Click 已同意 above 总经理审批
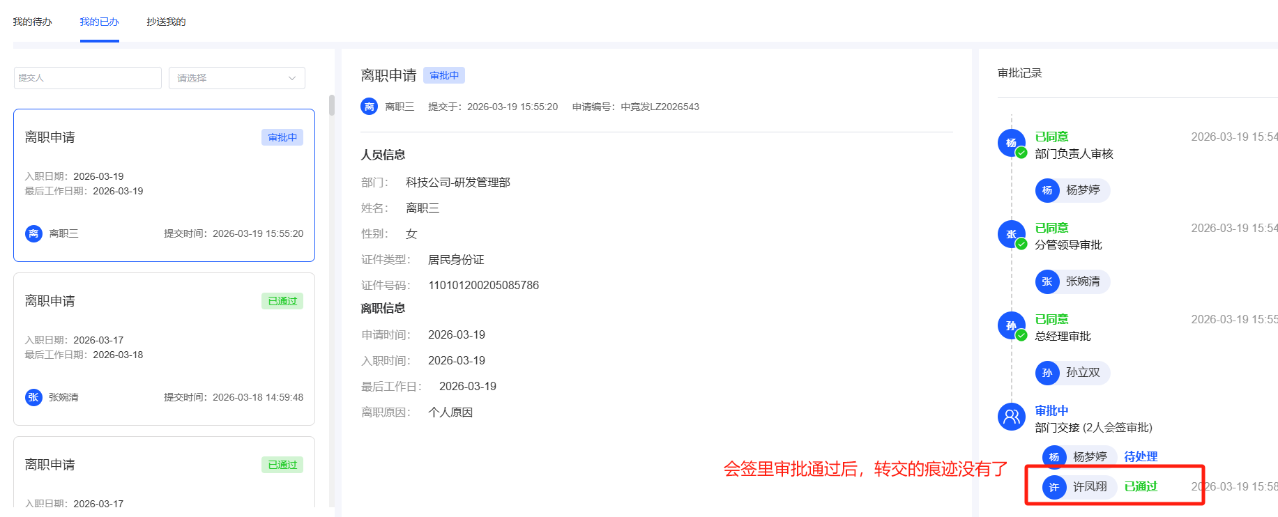Screen dimensions: 1278x517 click(x=1051, y=319)
